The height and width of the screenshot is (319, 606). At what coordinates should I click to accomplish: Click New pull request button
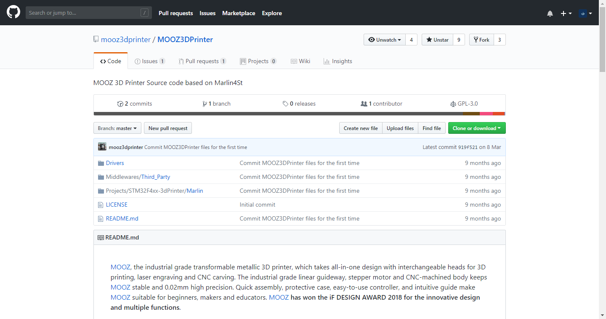coord(168,128)
